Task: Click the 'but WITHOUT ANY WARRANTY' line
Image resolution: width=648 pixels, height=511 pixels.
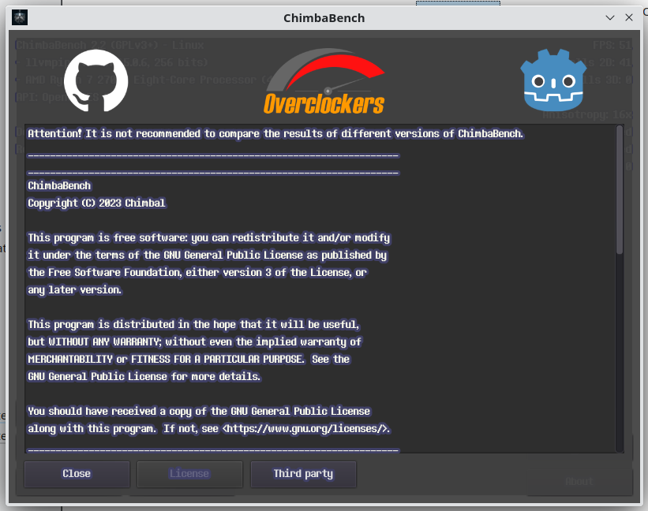Action: coord(194,341)
